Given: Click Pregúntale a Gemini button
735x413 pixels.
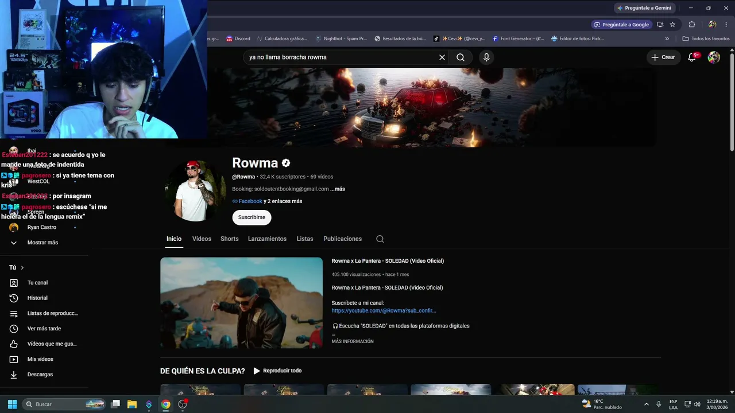Looking at the screenshot, I should (644, 8).
